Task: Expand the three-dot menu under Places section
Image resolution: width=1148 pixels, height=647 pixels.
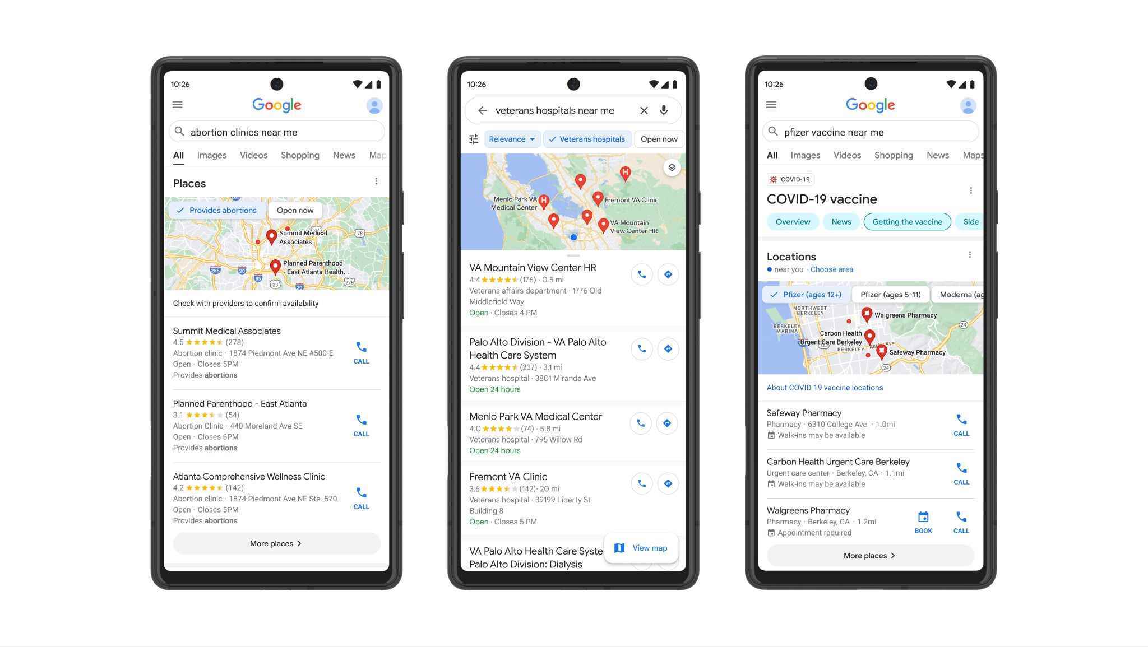Action: coord(376,183)
